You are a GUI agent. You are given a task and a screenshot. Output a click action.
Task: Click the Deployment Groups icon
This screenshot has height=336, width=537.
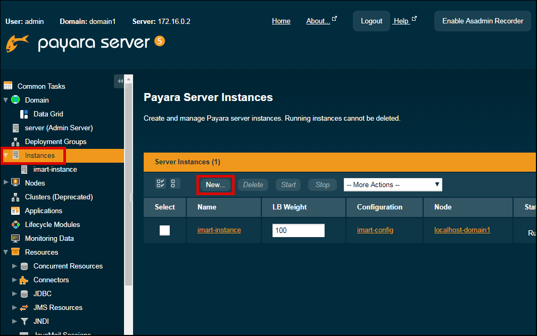tap(15, 142)
